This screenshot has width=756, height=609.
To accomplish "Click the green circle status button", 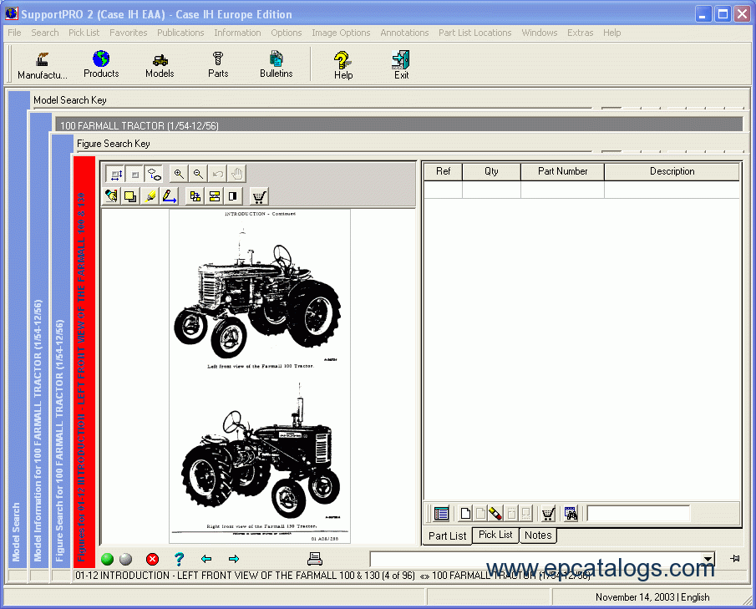I will pos(107,560).
